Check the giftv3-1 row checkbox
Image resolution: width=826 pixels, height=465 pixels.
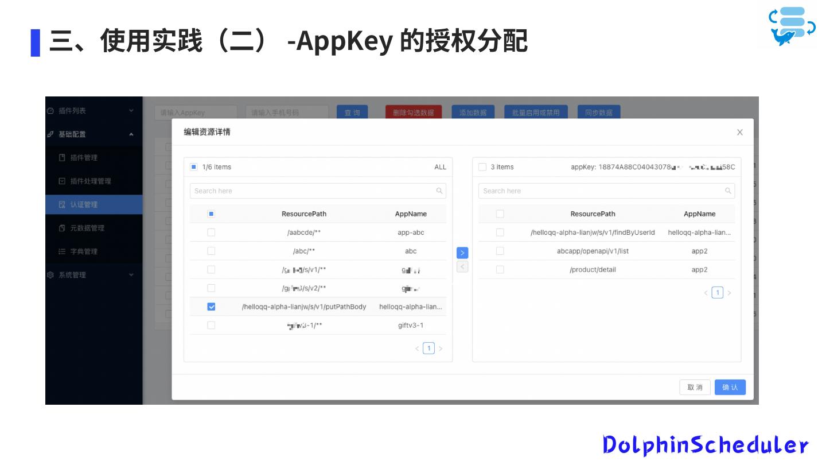pos(211,325)
